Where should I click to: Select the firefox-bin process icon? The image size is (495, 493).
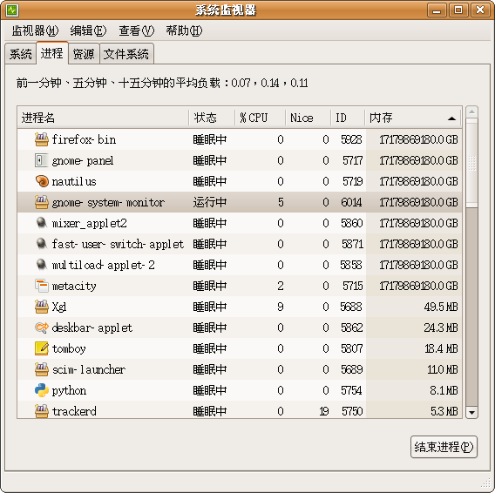point(41,139)
